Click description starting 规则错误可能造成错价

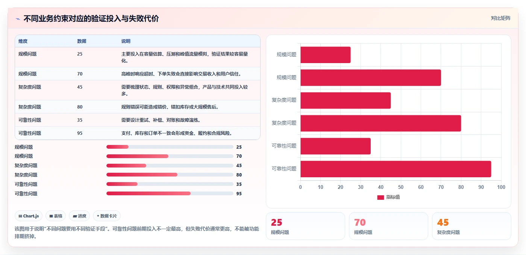[x=170, y=107]
